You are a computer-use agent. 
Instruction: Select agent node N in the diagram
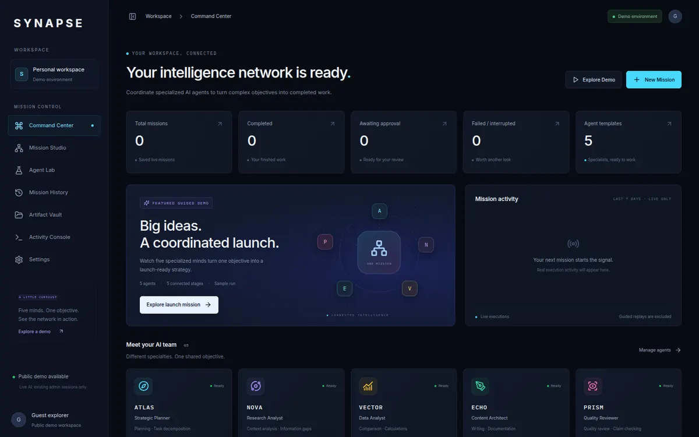click(x=426, y=245)
